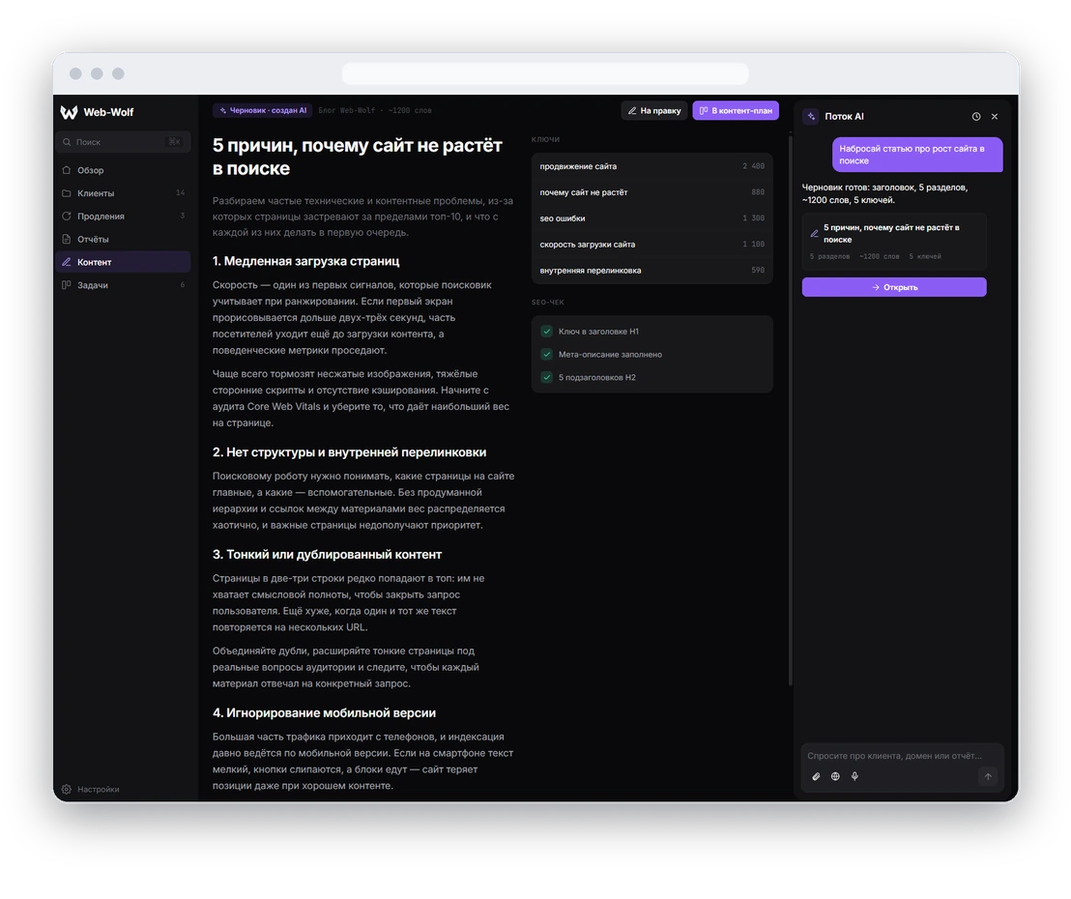Screen dimensions: 1071x899
Task: Click the На правку button
Action: click(654, 110)
